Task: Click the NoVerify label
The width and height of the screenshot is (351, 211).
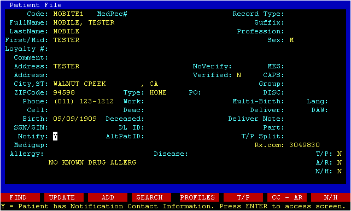Action: click(212, 66)
